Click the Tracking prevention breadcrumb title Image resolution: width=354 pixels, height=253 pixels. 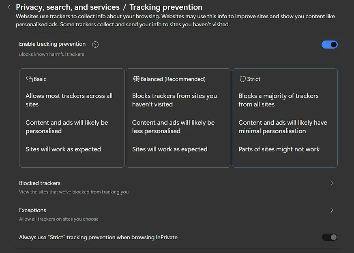coord(166,7)
